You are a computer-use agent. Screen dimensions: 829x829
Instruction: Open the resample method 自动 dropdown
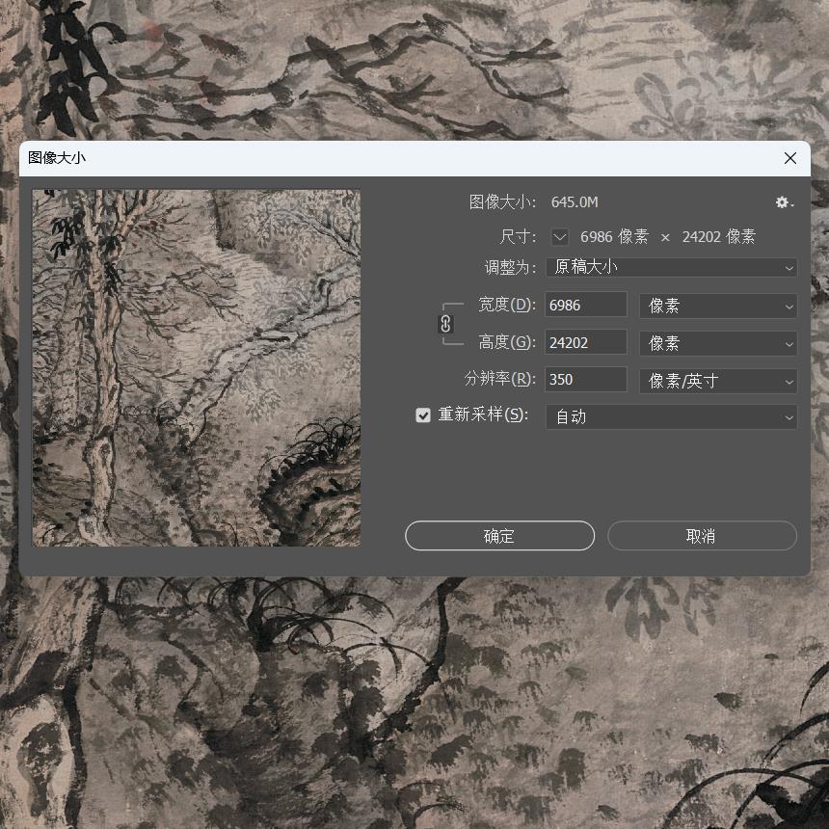click(x=672, y=417)
